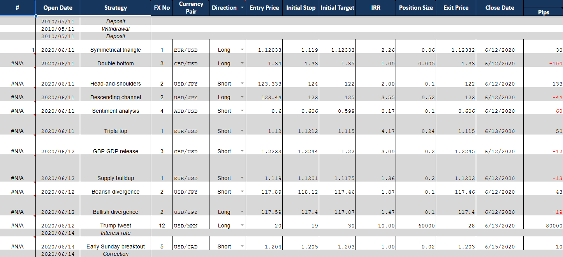Click the exit price cell 1.12332

(x=456, y=47)
